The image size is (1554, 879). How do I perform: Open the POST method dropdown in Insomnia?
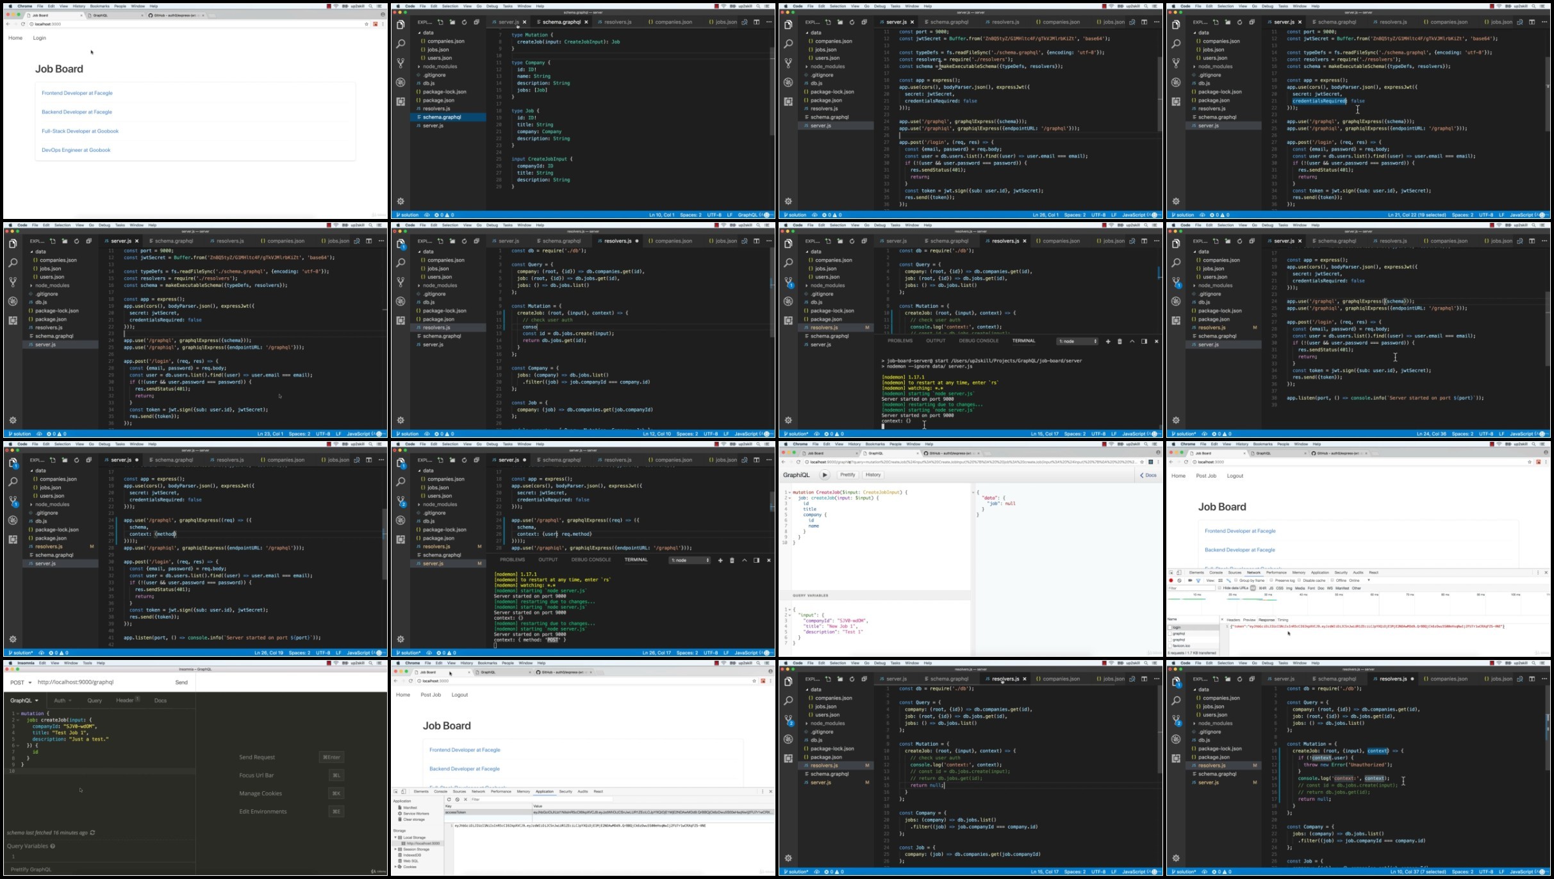[21, 682]
